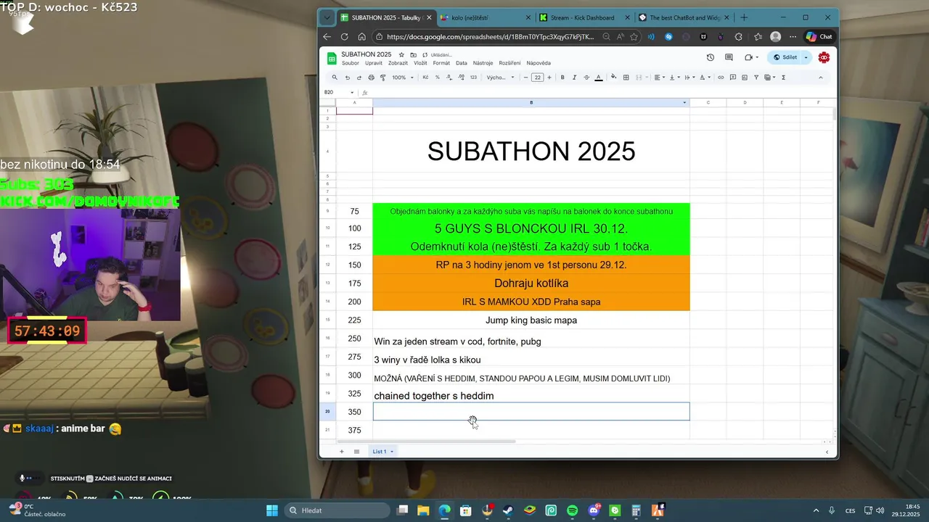
Task: Click the undo arrow in Sheets toolbar
Action: click(347, 78)
